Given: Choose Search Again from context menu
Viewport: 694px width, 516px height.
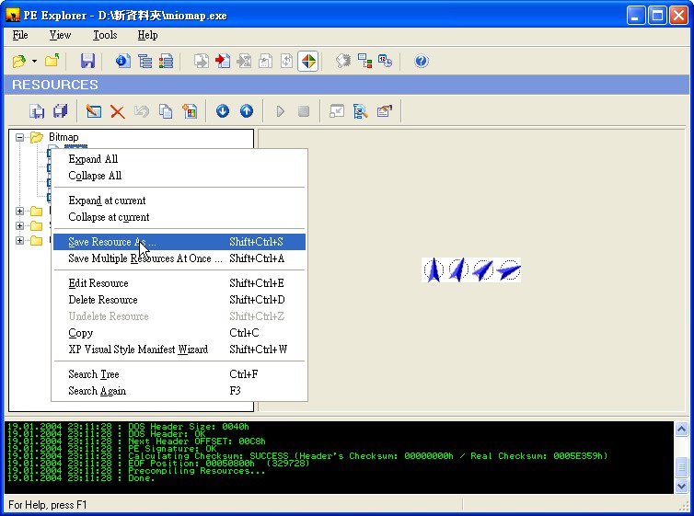Looking at the screenshot, I should click(x=179, y=391).
